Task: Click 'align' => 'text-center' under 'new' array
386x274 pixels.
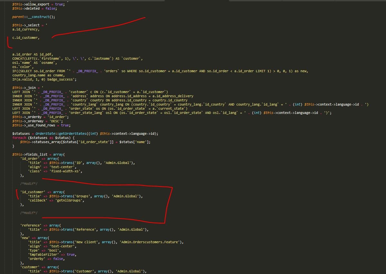Action: [52, 246]
